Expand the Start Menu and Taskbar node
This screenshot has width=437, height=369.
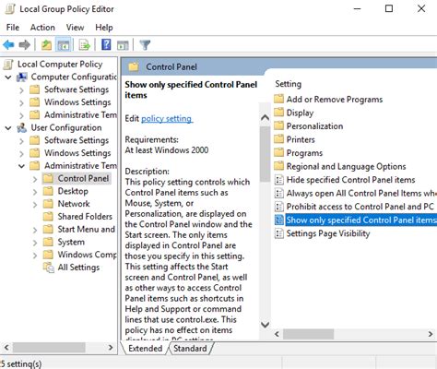click(35, 230)
